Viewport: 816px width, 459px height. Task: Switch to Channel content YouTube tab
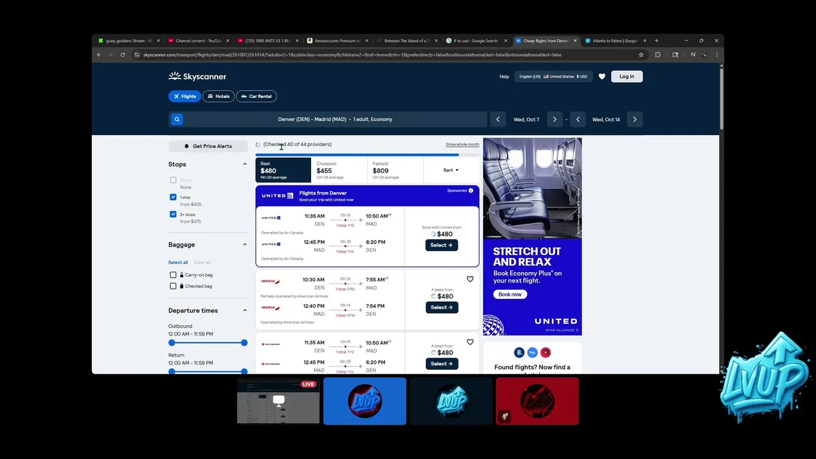click(x=197, y=41)
